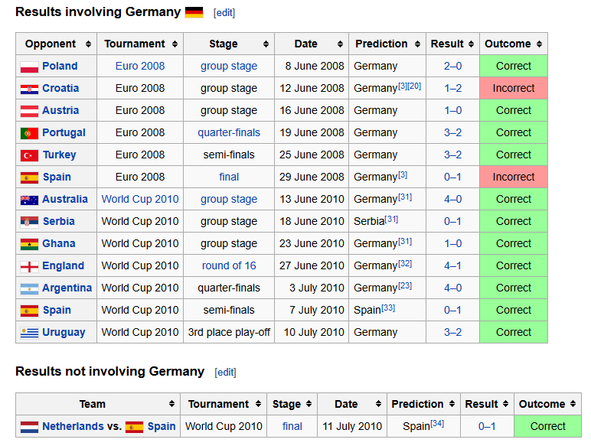The width and height of the screenshot is (591, 446).
Task: Click the Australia flag icon
Action: pos(30,200)
